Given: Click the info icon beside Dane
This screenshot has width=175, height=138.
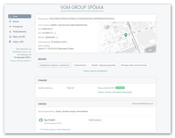Looking at the screenshot, I should click(10, 16).
